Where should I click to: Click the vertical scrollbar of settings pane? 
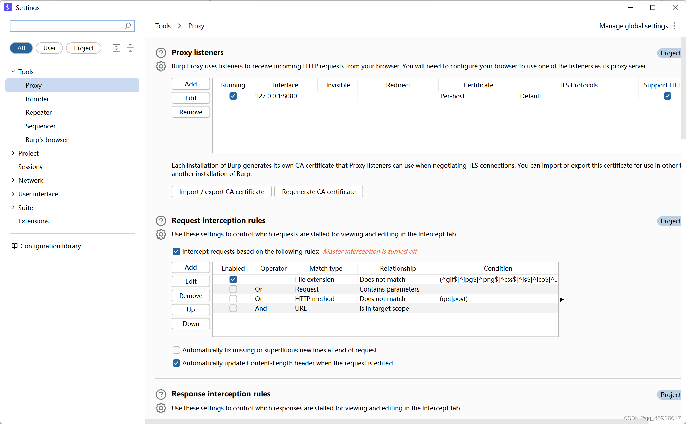point(684,87)
